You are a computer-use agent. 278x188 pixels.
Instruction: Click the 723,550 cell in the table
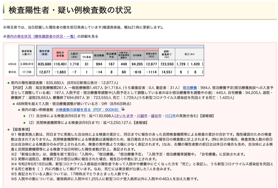[167, 64]
